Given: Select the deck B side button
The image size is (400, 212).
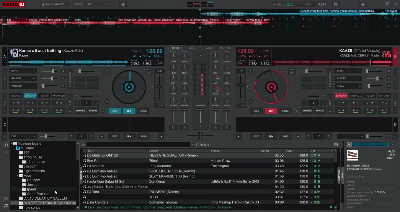Looking at the screenshot, I should tap(395, 57).
